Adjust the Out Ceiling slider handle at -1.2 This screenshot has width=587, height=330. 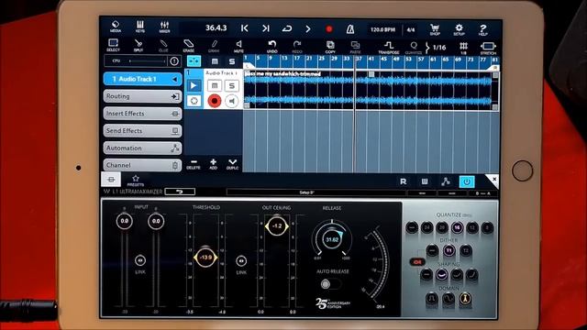pos(277,226)
